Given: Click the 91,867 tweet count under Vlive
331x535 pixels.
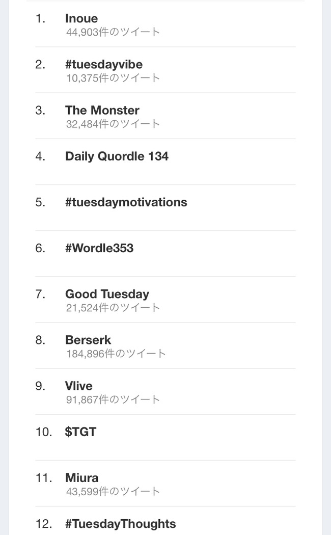Looking at the screenshot, I should tap(113, 399).
